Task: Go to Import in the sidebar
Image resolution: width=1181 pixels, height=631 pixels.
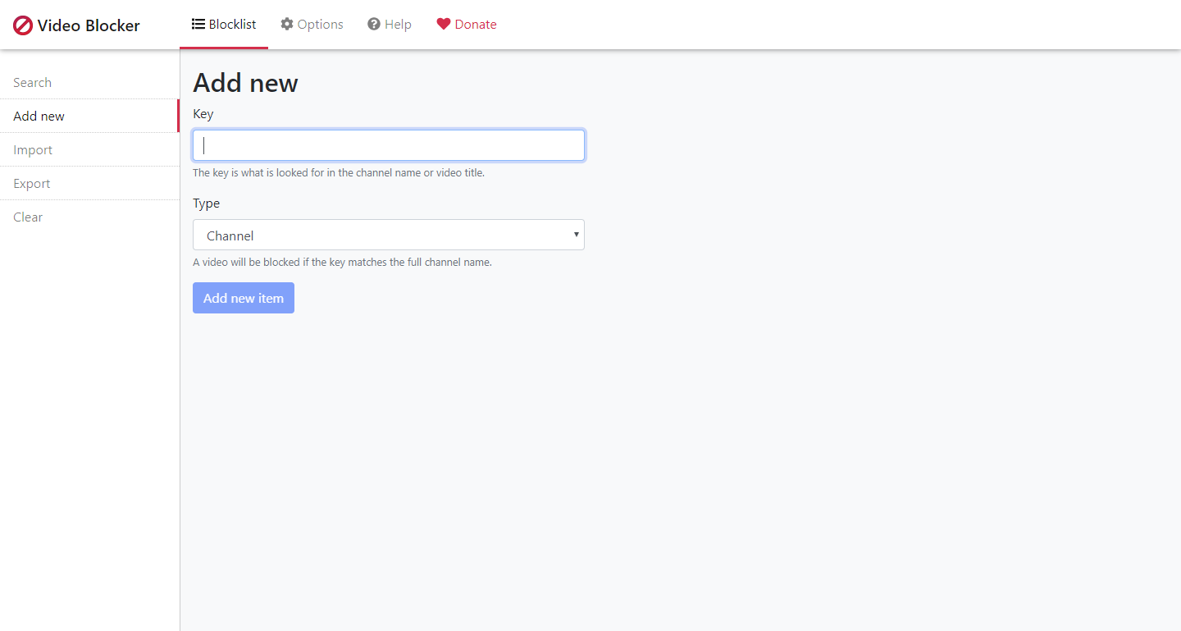Action: [x=33, y=149]
